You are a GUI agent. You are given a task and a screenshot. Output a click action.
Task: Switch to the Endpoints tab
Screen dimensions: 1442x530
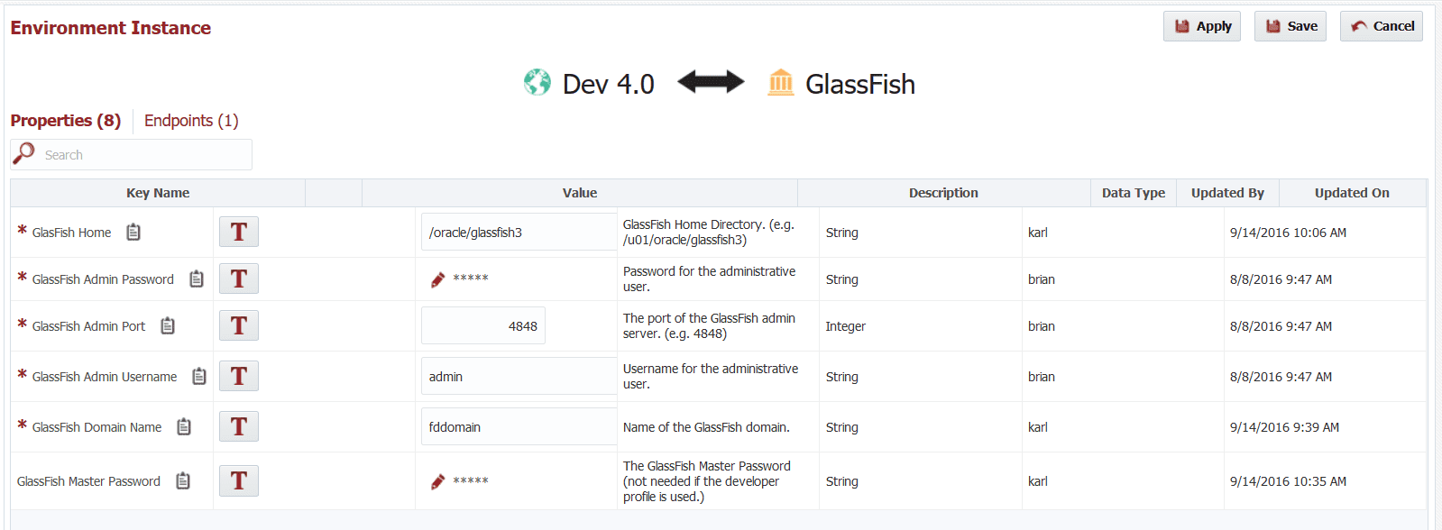click(190, 120)
